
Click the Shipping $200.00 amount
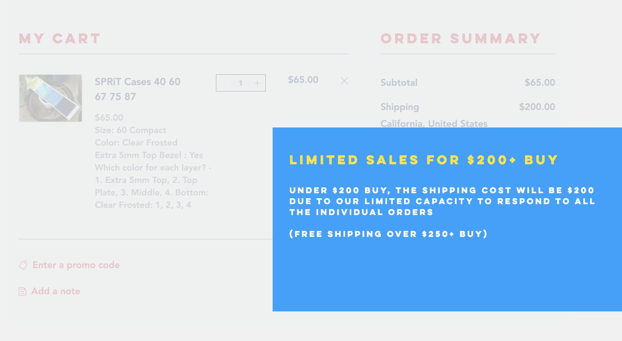coord(537,107)
